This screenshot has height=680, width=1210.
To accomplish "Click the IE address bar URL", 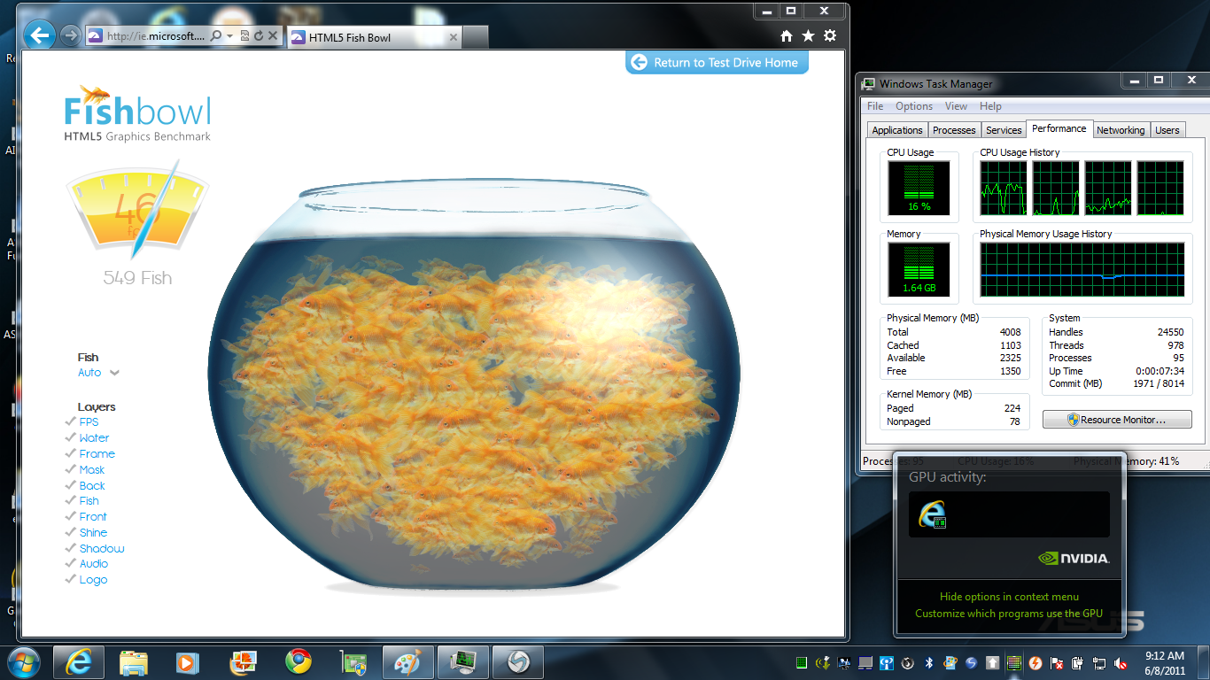I will click(x=155, y=36).
